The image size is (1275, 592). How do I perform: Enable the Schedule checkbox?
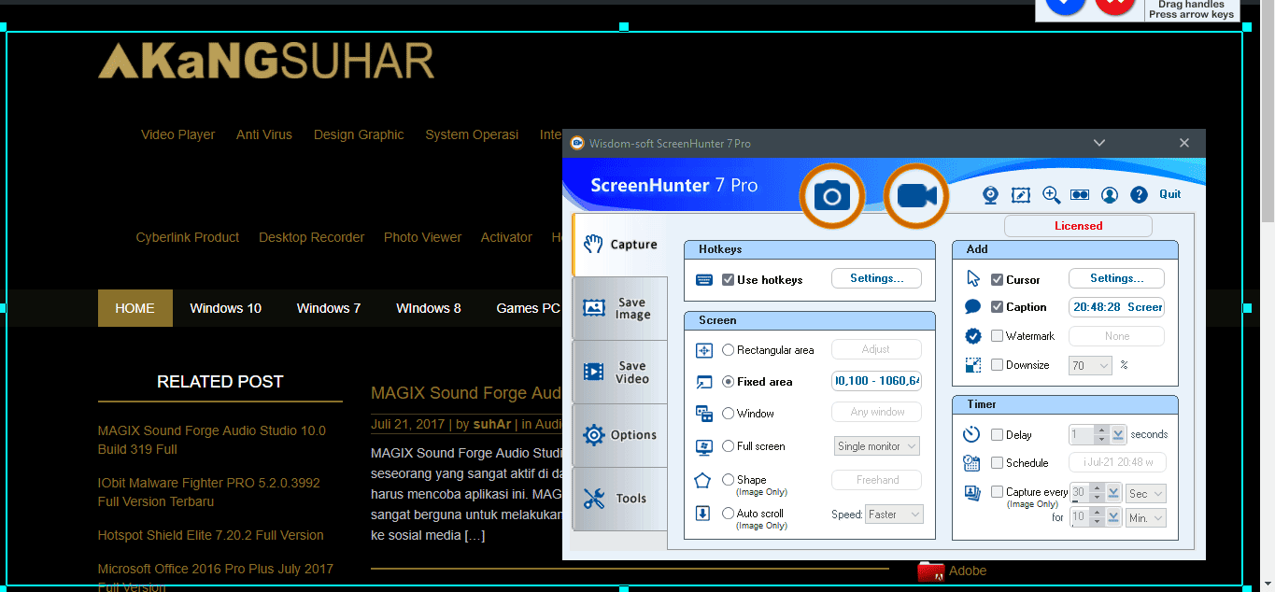coord(998,463)
